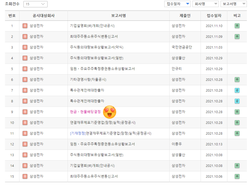Viewport: 250px width, 185px height.
Task: Click the red 유 icon in row 8
Action: coord(25,101)
